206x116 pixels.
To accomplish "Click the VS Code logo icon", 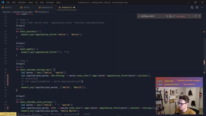I will (x=3, y=2).
